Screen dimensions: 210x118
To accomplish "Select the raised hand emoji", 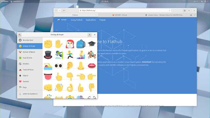I will pos(59,44).
